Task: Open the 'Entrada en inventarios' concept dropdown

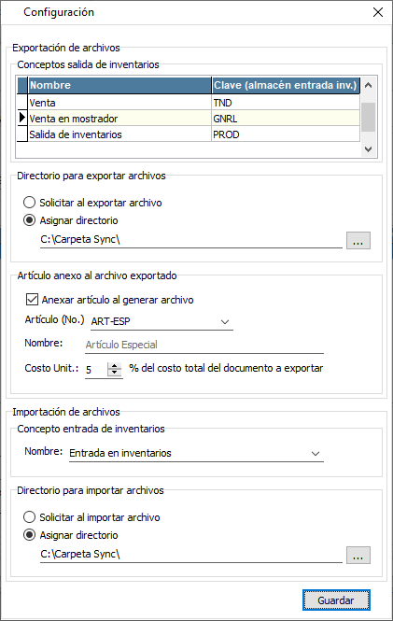Action: click(x=316, y=454)
